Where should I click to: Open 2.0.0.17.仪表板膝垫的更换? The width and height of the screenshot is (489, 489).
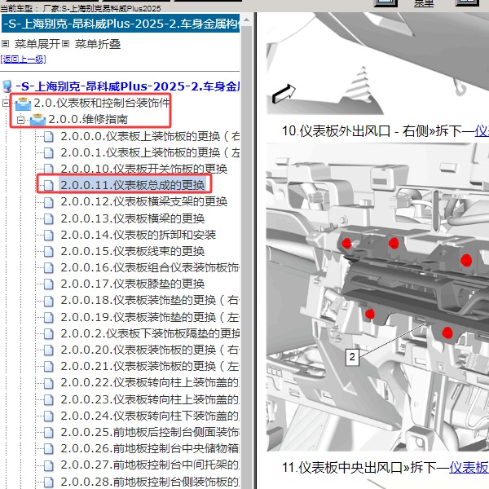[133, 284]
